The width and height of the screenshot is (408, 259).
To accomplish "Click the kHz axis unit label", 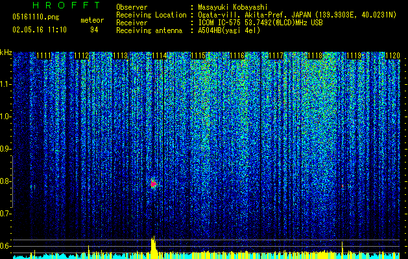I will click(6, 52).
